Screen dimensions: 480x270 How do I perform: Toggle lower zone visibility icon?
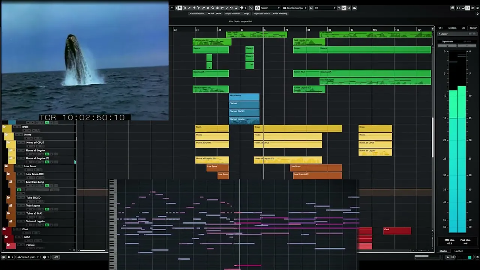tap(463, 8)
